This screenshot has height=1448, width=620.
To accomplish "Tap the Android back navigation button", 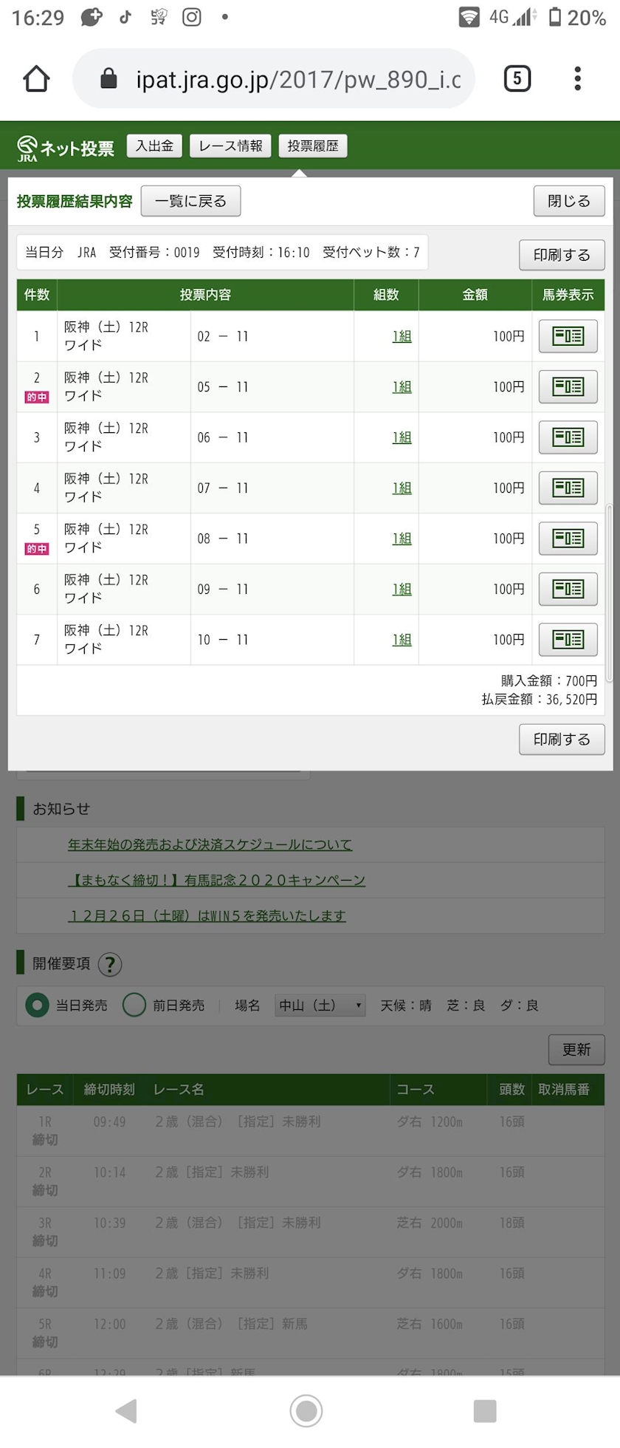I will [x=127, y=1411].
